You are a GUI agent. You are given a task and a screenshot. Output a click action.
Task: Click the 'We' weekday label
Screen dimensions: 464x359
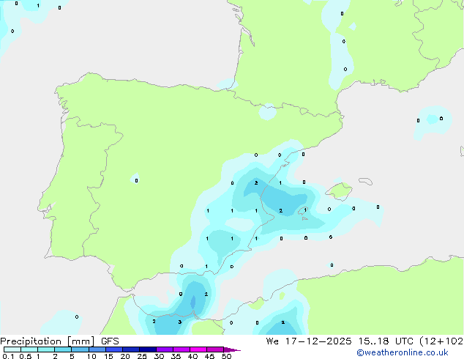tap(272, 341)
